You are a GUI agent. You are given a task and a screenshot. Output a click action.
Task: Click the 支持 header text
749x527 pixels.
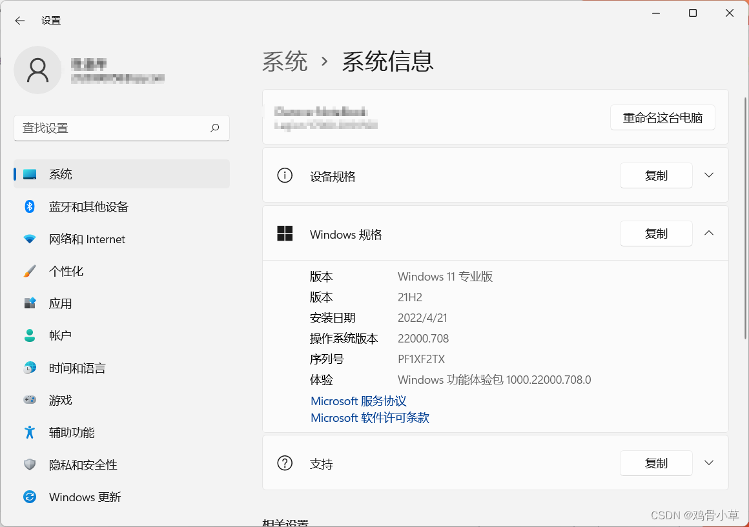[321, 464]
